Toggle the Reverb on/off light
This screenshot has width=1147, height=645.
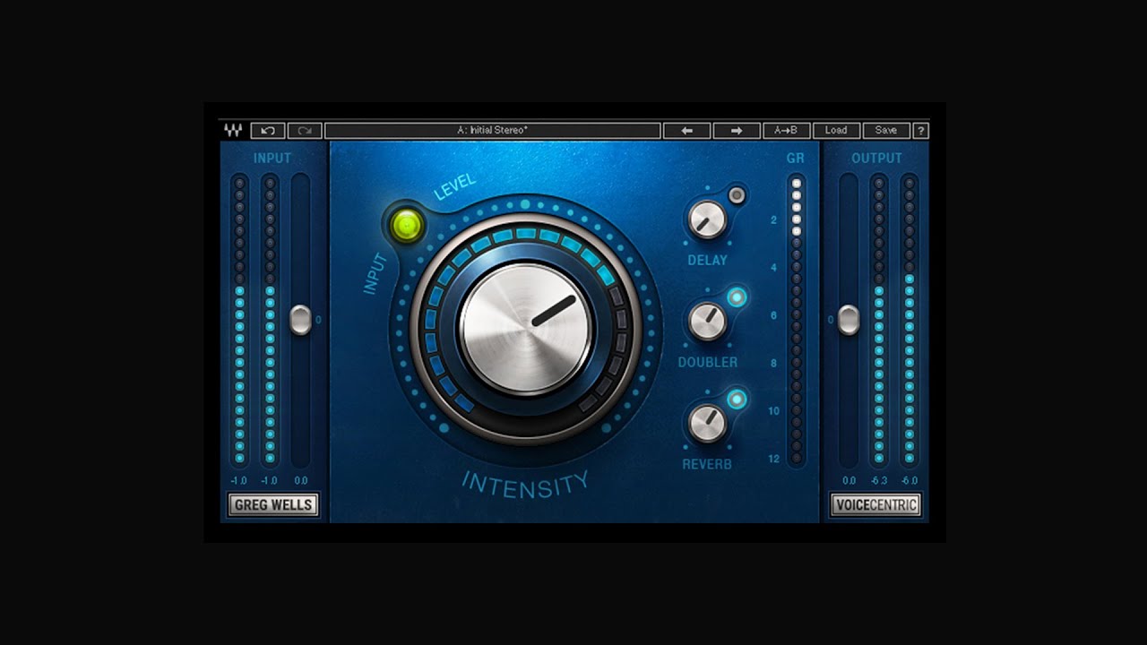(737, 400)
